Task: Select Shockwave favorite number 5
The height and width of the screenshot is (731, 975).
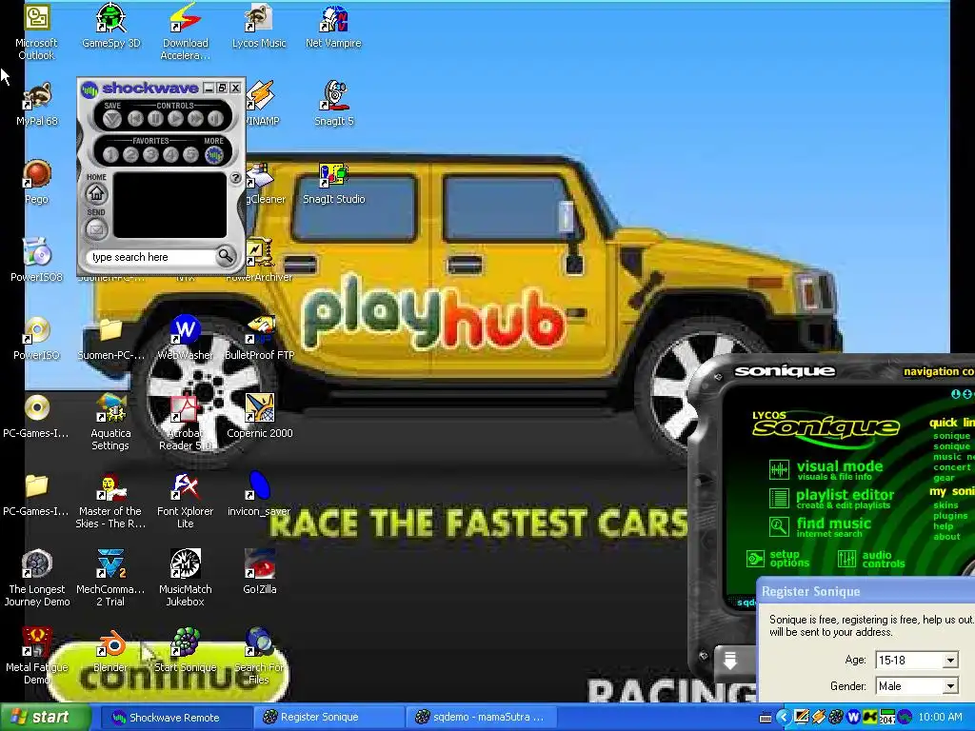Action: [x=190, y=154]
